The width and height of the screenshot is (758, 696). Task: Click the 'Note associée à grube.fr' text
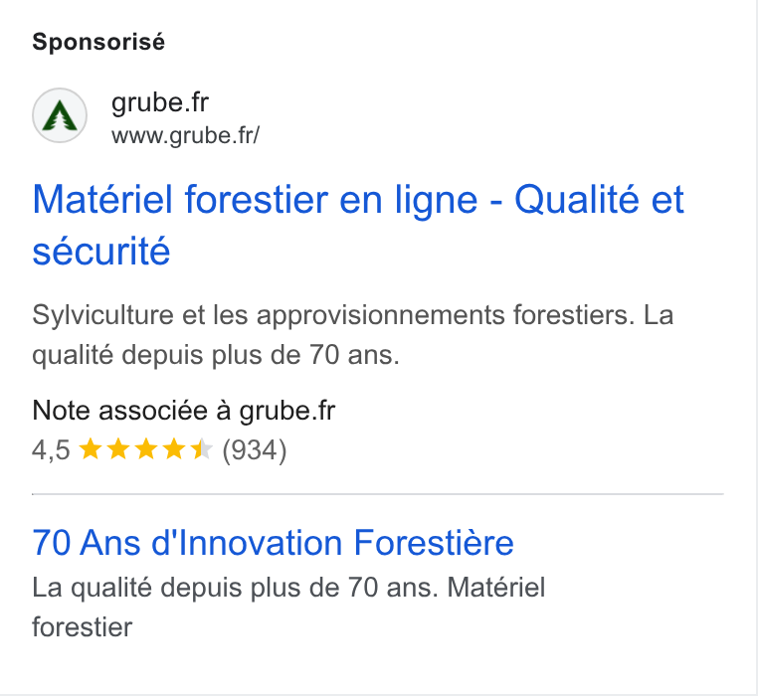coord(184,411)
